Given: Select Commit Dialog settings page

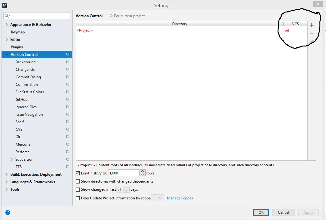Looking at the screenshot, I should (28, 77).
